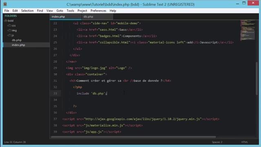Open db.php in the sidebar
Screen dimensions: 261x147
point(17,40)
